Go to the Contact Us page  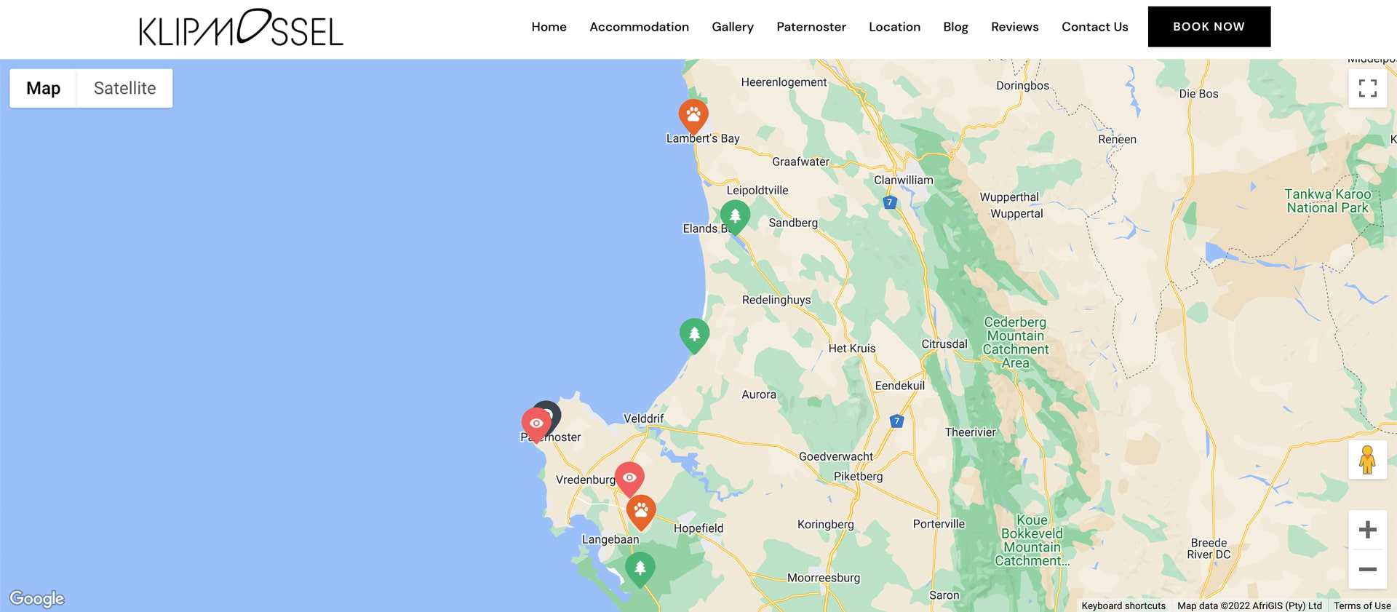coord(1094,27)
